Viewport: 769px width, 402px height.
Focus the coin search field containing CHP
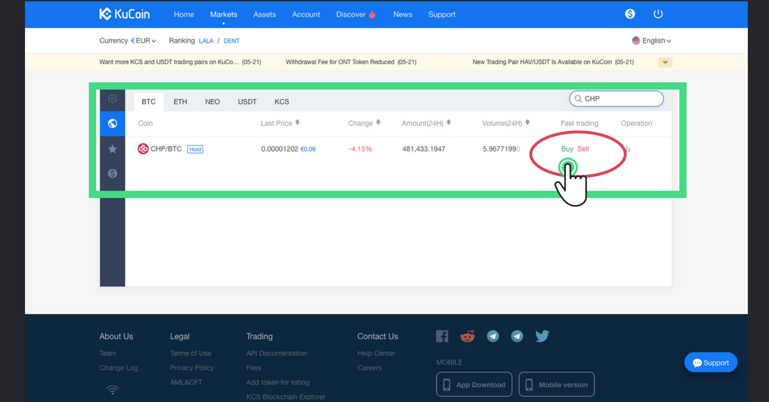(x=616, y=99)
